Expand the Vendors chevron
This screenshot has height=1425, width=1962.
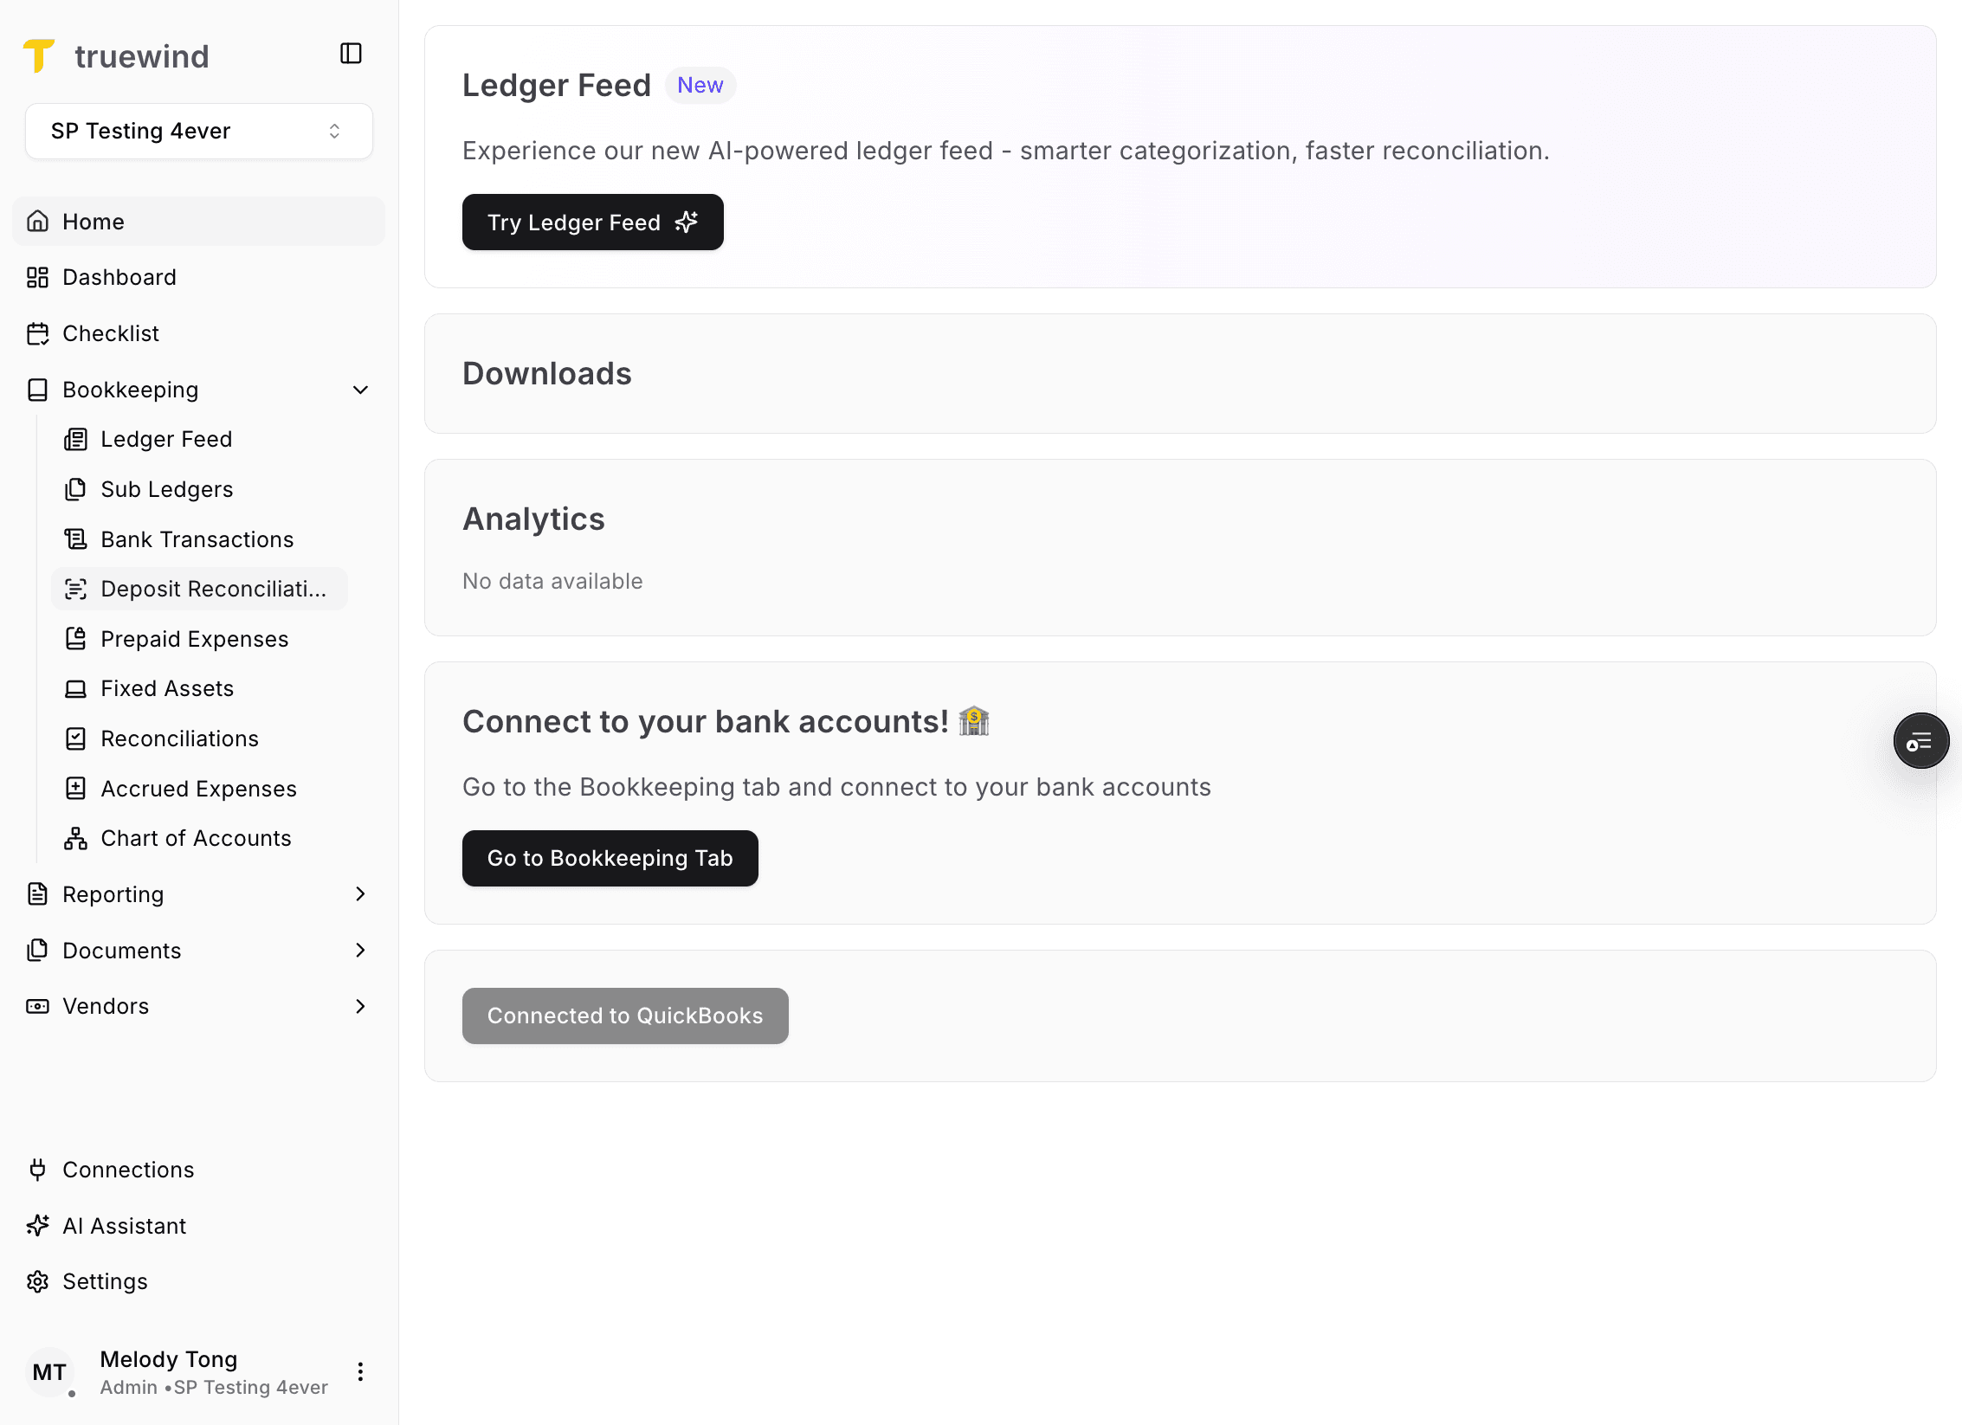coord(360,1006)
